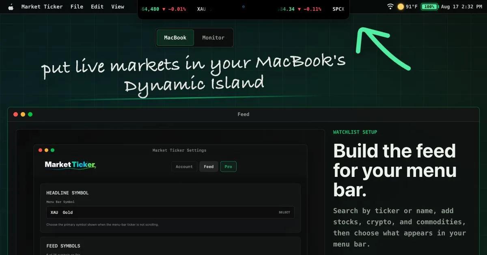487x255 pixels.
Task: Click the XAU ticker in the island
Action: pyautogui.click(x=201, y=9)
